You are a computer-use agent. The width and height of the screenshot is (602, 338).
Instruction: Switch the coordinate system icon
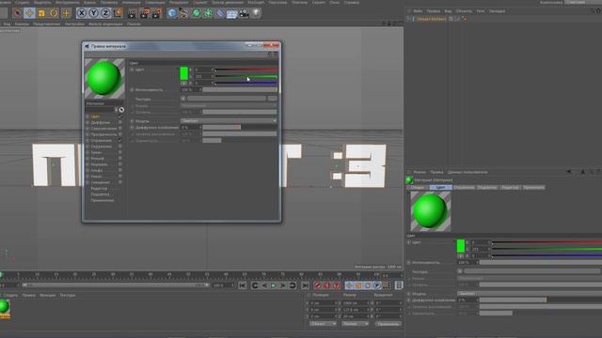[118, 13]
